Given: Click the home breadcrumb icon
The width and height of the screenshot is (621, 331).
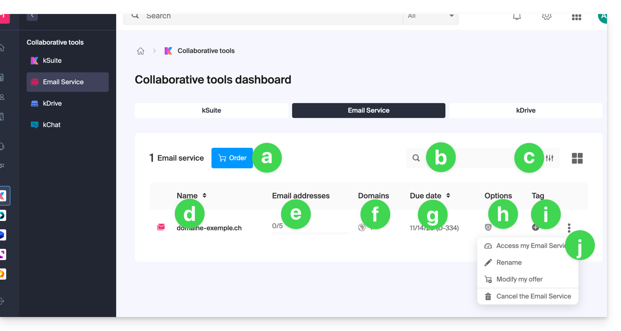Looking at the screenshot, I should [x=140, y=51].
